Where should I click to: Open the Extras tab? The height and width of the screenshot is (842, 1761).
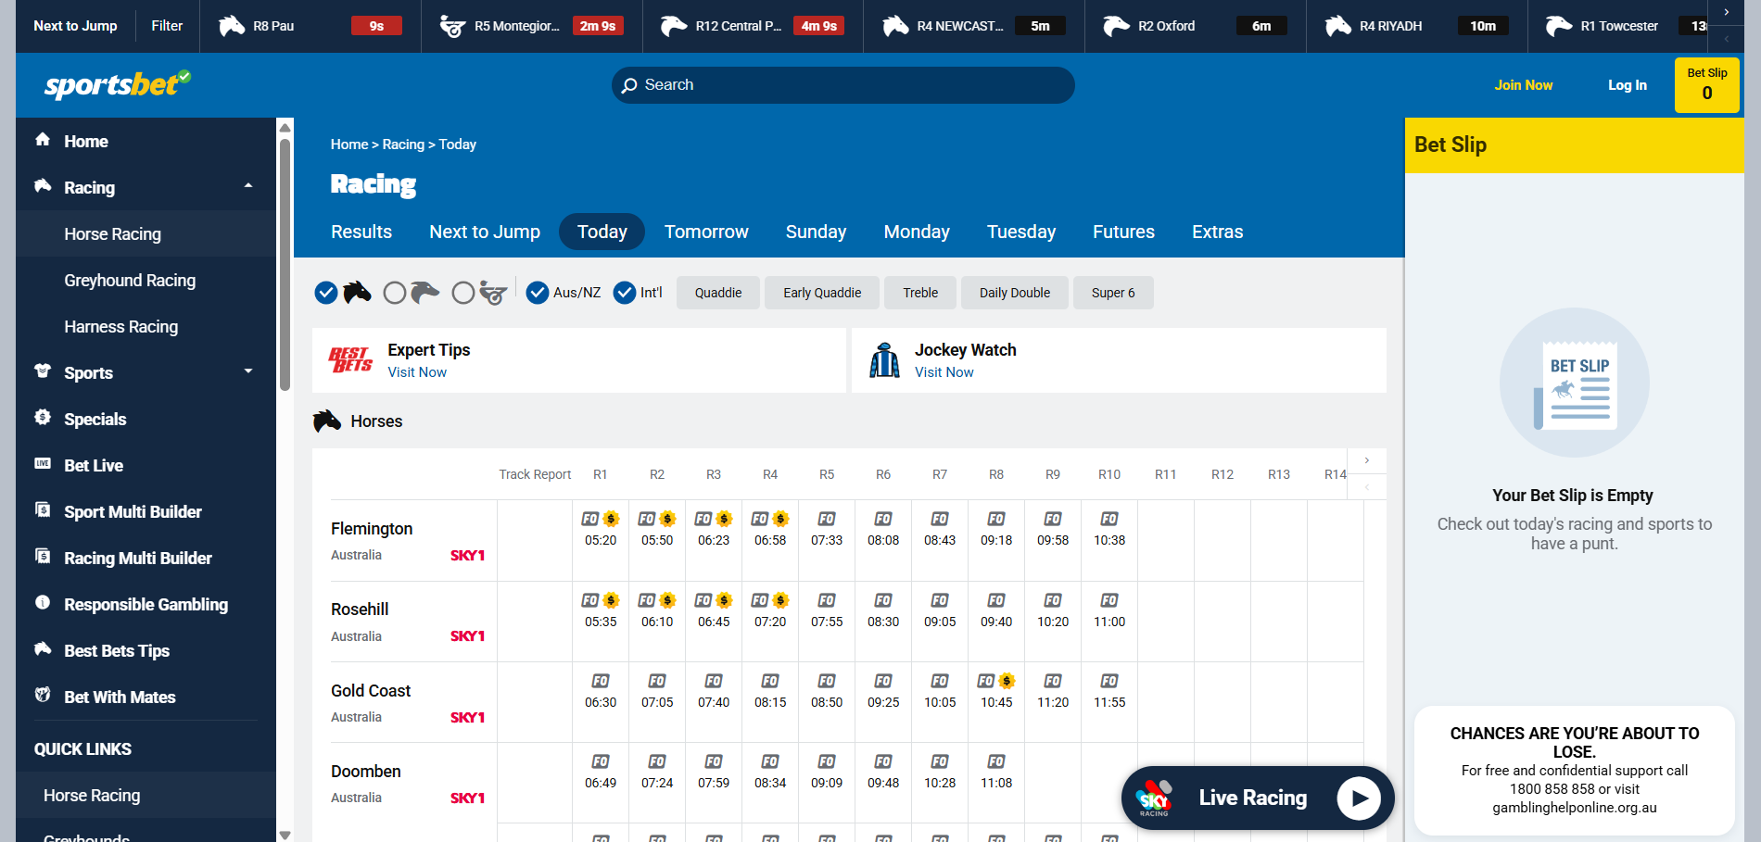click(x=1218, y=232)
